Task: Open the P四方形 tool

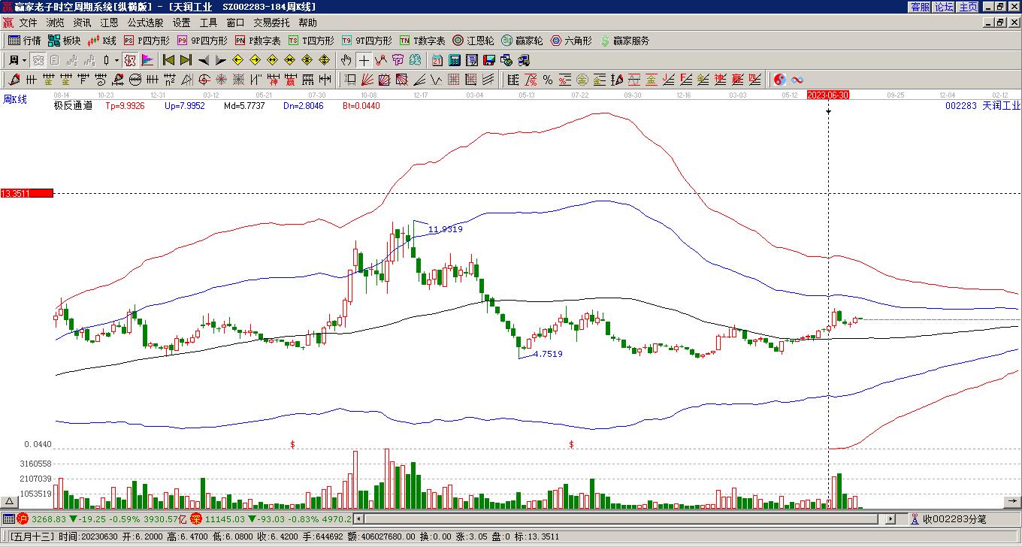Action: pos(147,41)
